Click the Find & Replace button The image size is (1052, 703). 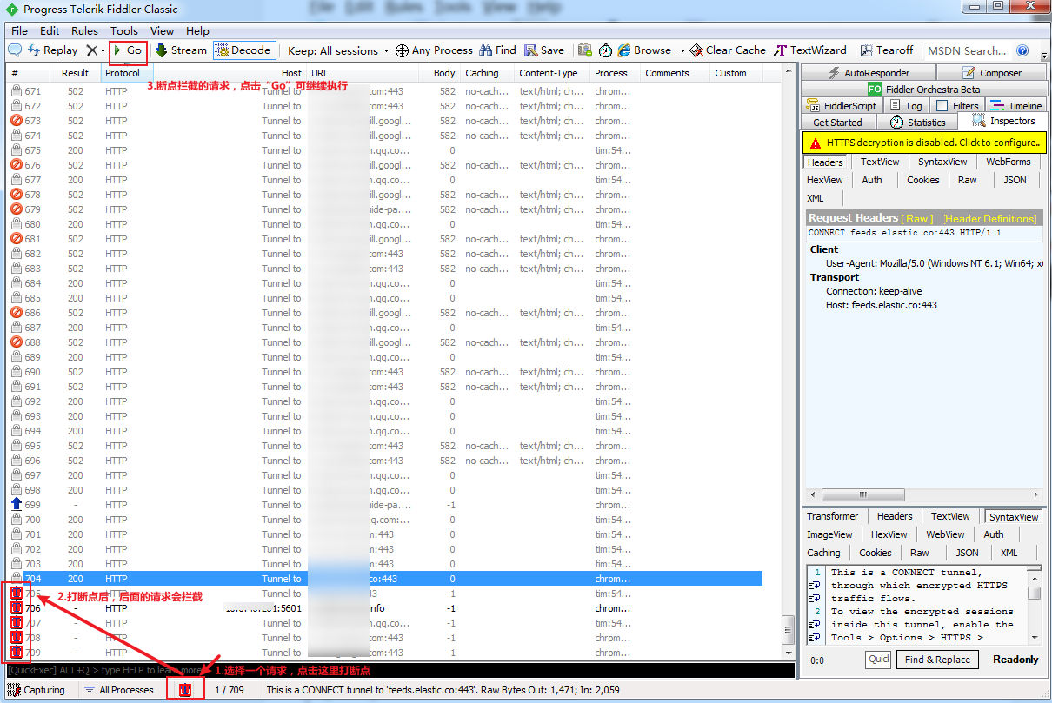point(937,660)
